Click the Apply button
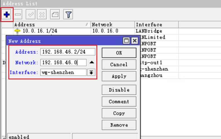The height and width of the screenshot is (139, 221). tap(119, 76)
